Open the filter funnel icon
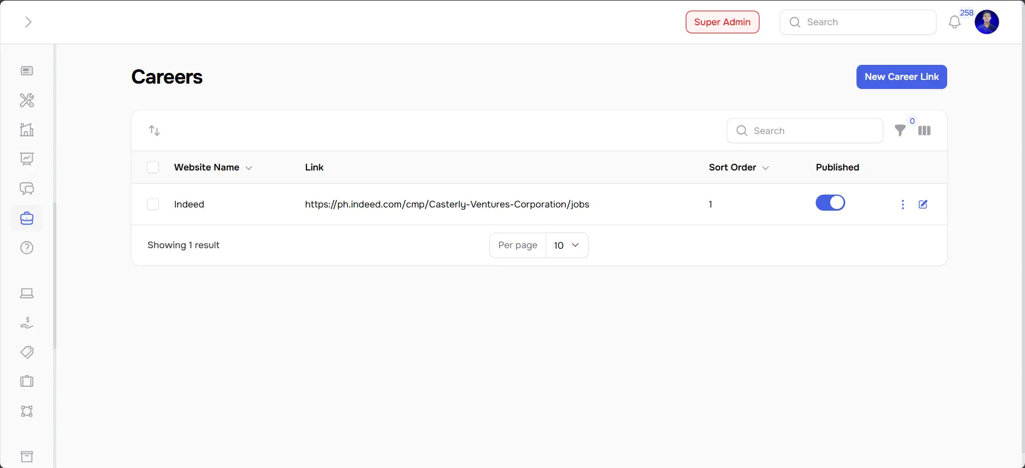The width and height of the screenshot is (1025, 468). 900,130
